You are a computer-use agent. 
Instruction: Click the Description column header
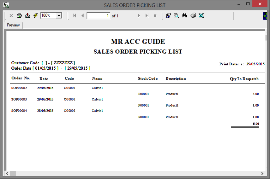176,78
